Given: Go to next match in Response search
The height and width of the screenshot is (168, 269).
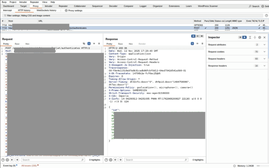Looking at the screenshot, I should click(x=120, y=160).
